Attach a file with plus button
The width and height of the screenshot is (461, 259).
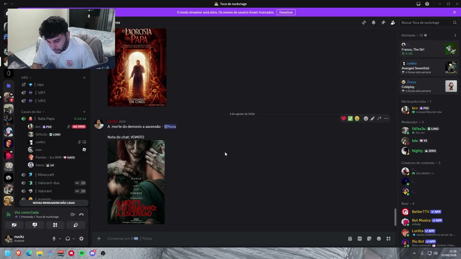(x=99, y=238)
